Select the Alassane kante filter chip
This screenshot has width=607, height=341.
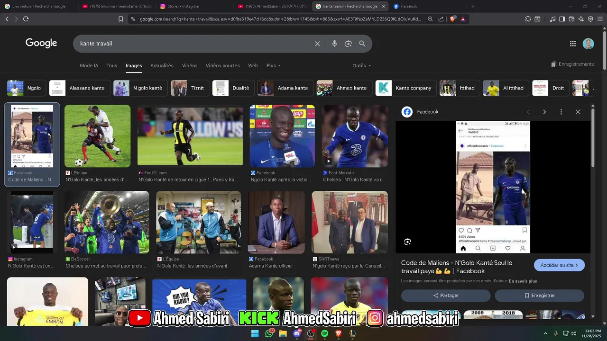click(80, 88)
